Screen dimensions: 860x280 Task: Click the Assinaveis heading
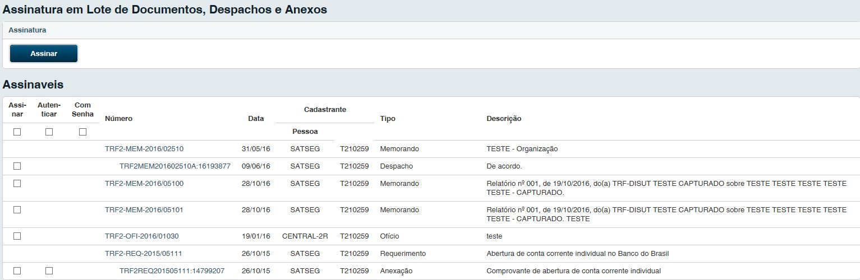[x=33, y=85]
